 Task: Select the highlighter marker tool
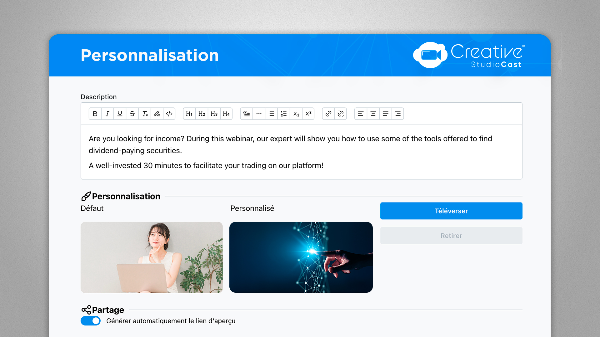click(x=157, y=114)
